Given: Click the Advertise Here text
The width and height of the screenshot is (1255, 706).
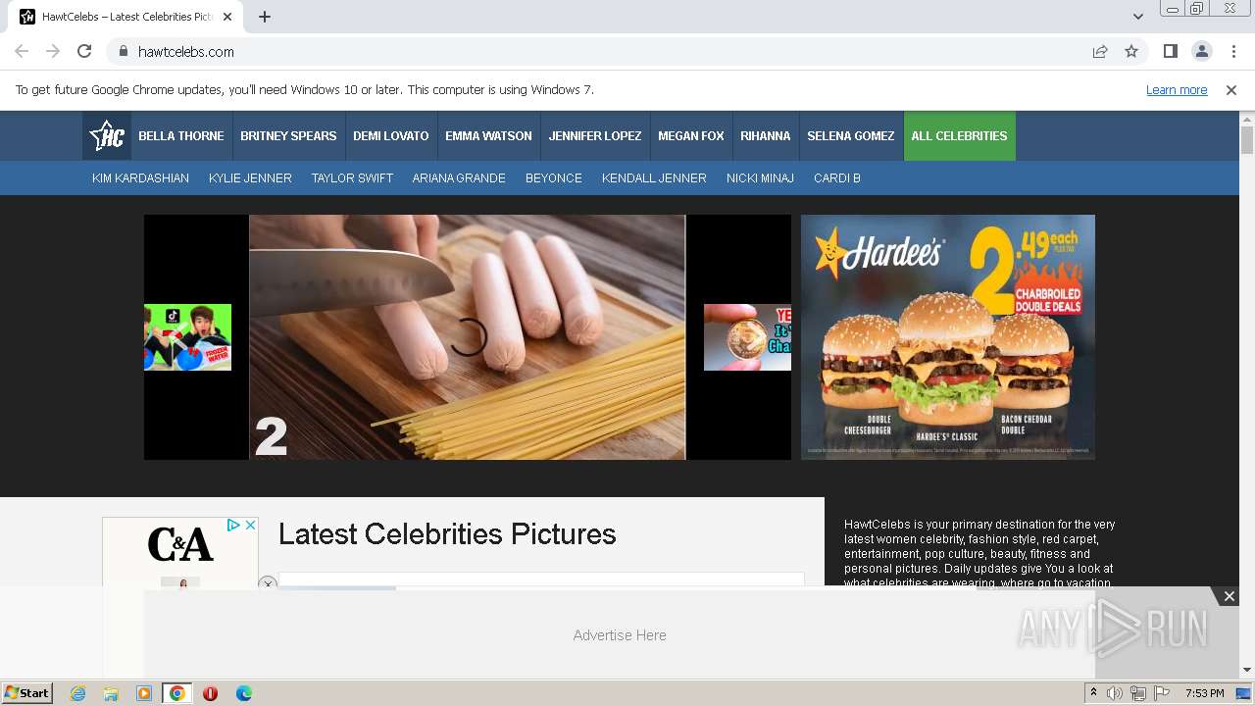Looking at the screenshot, I should 620,635.
